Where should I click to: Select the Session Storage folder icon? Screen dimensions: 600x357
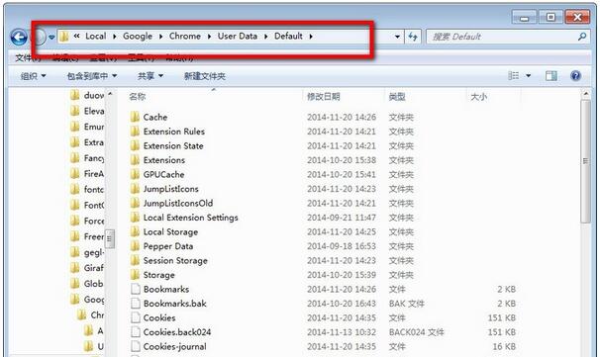[x=135, y=260]
